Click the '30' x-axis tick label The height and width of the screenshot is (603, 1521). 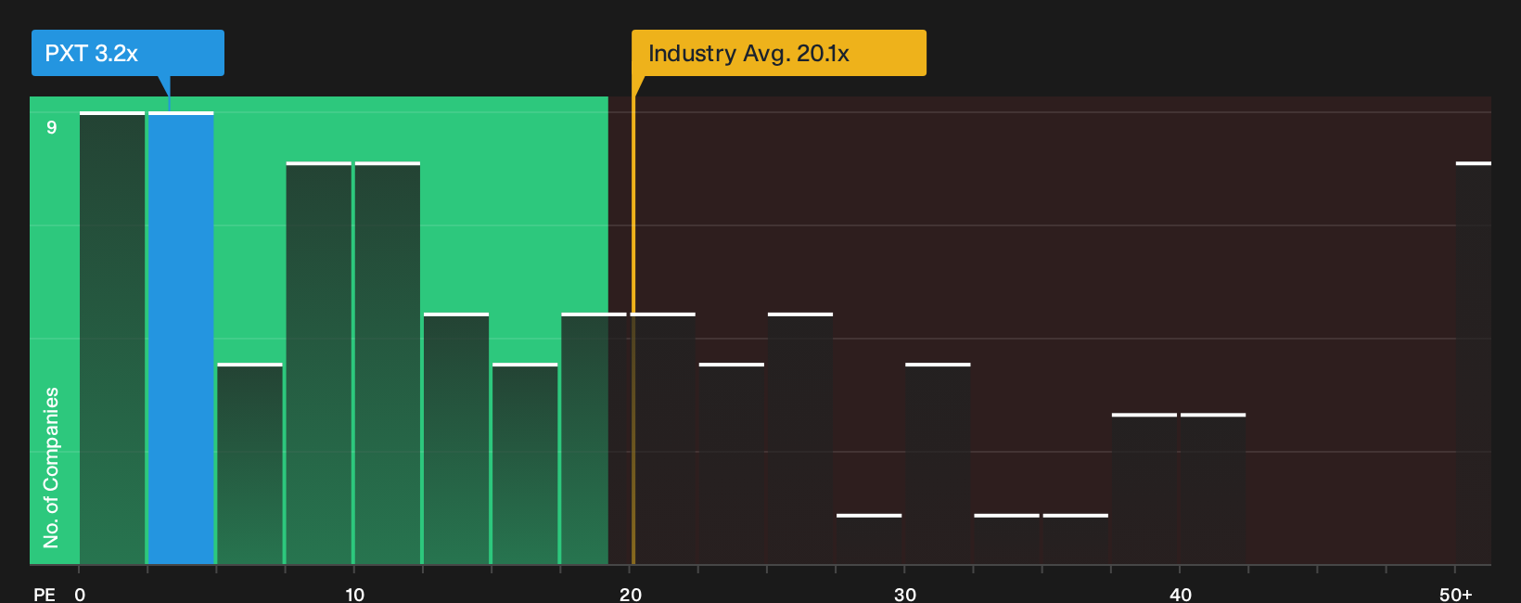pyautogui.click(x=905, y=594)
